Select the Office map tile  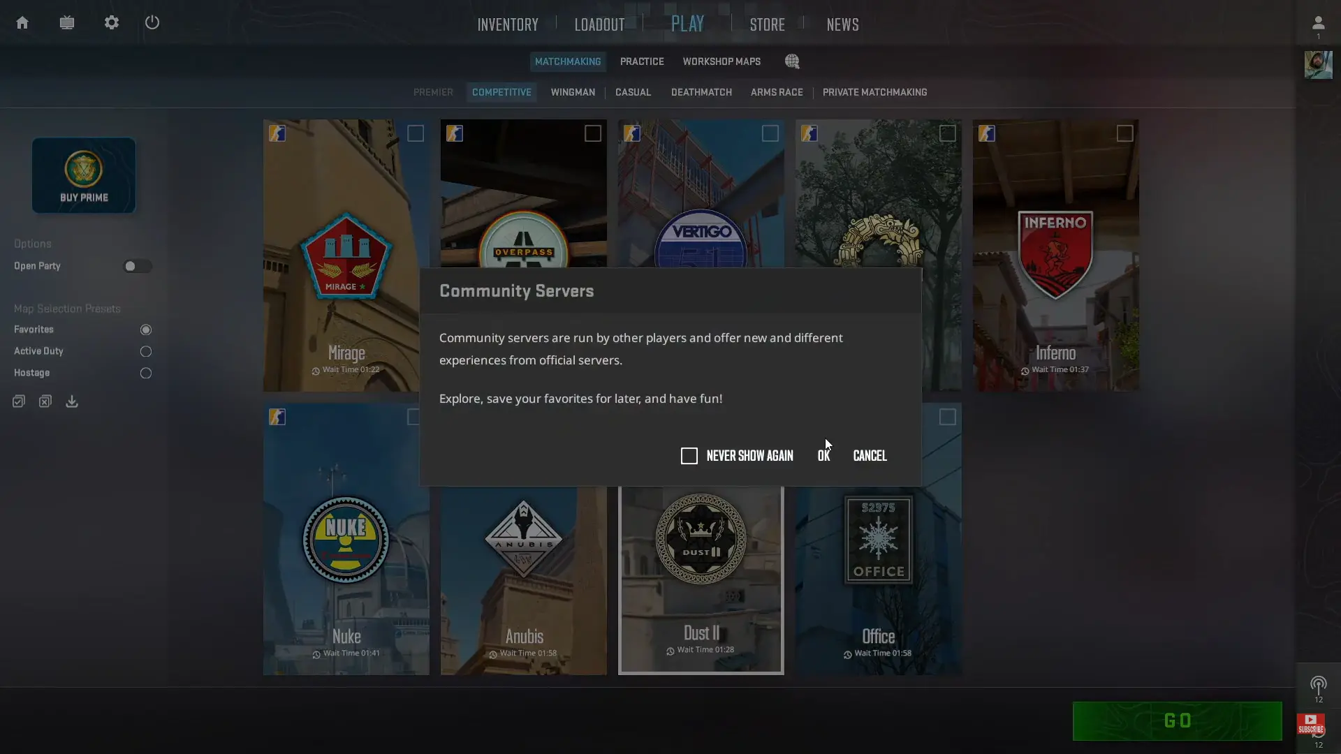[x=879, y=581]
